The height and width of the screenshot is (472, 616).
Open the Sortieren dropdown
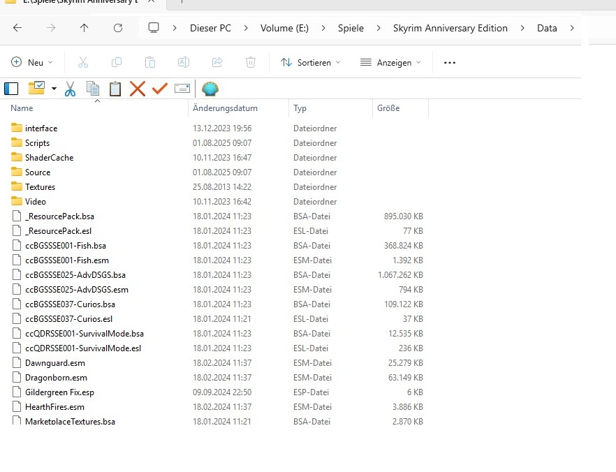tap(311, 62)
